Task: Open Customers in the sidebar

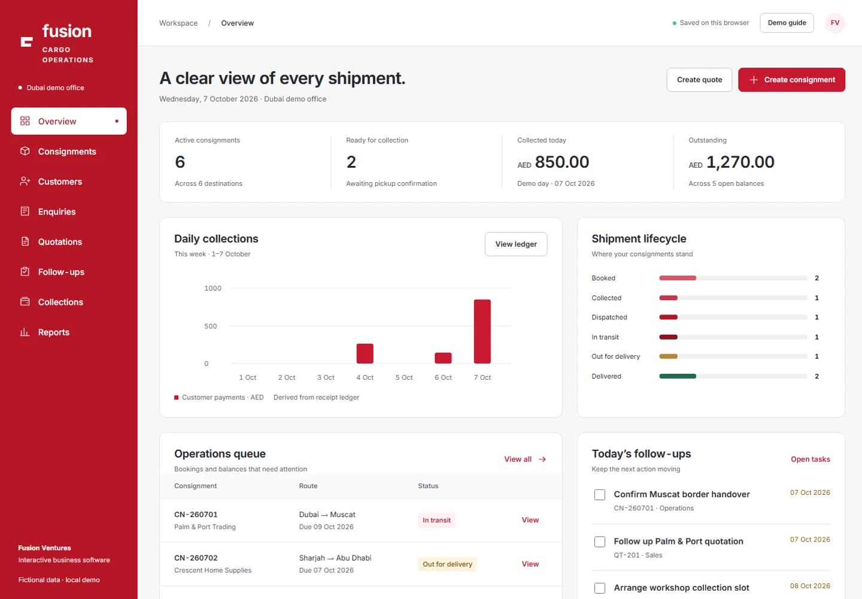Action: point(69,181)
